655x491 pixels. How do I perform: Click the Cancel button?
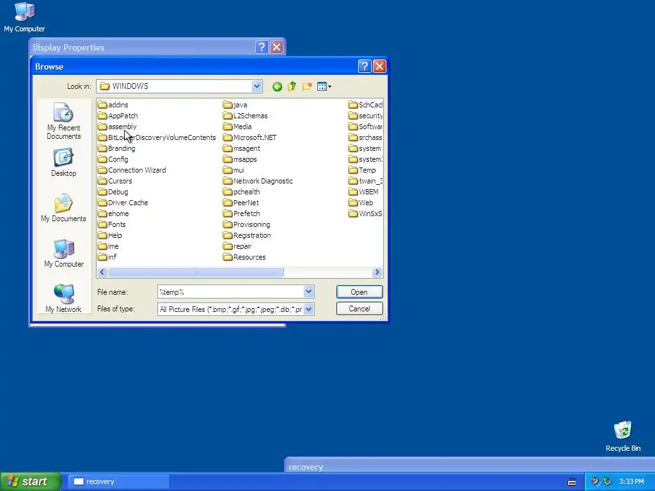tap(359, 309)
